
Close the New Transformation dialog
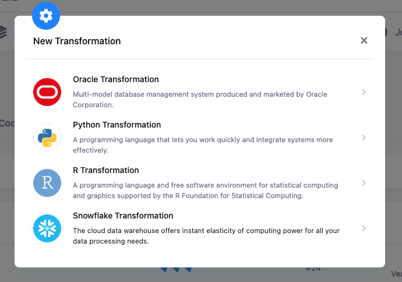(364, 40)
